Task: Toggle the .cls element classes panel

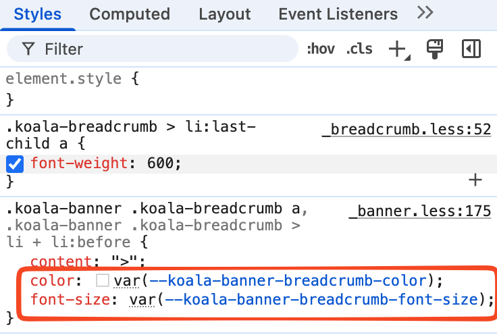Action: pos(359,49)
